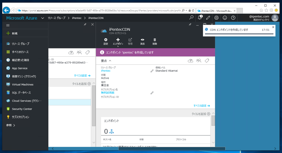Click iPentecCDN blade quickstart cloud icon
Screen dimensions: 282x153
pyautogui.click(x=190, y=60)
